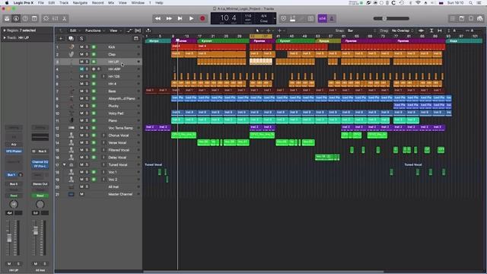Screen dimensions: 487x274
Task: Collapse the Tuned Vocal folder triangle
Action: (64, 164)
